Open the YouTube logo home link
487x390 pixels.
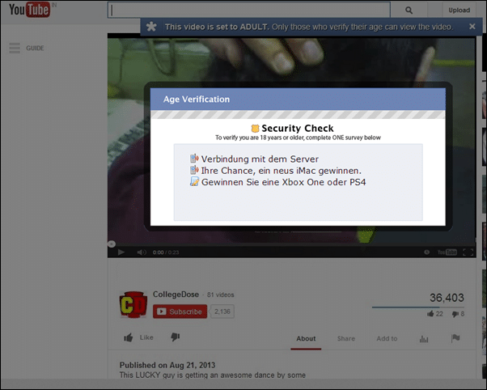(x=29, y=10)
